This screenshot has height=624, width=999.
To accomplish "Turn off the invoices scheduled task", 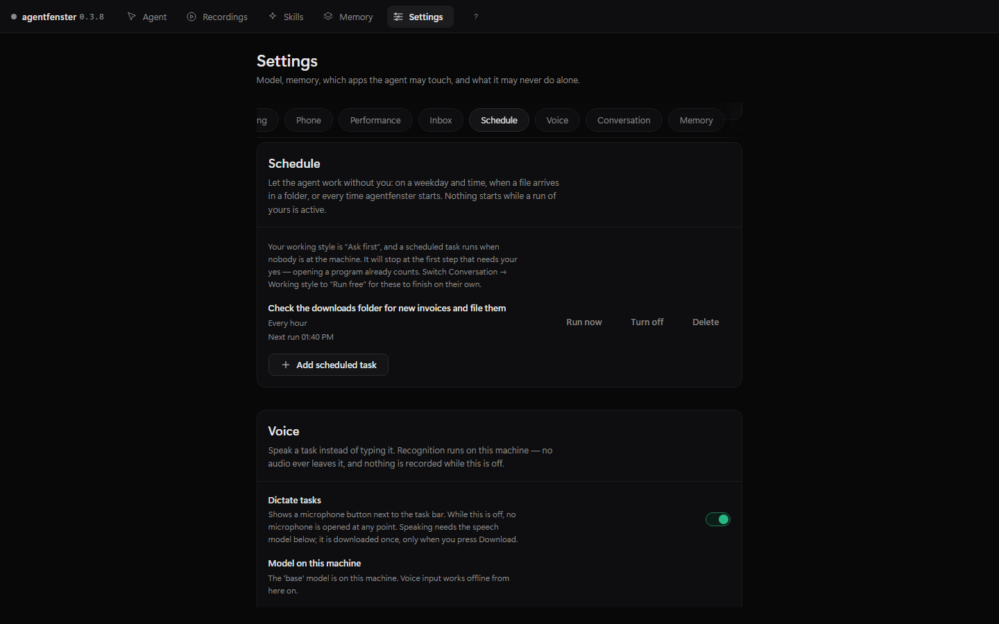I will pyautogui.click(x=647, y=322).
